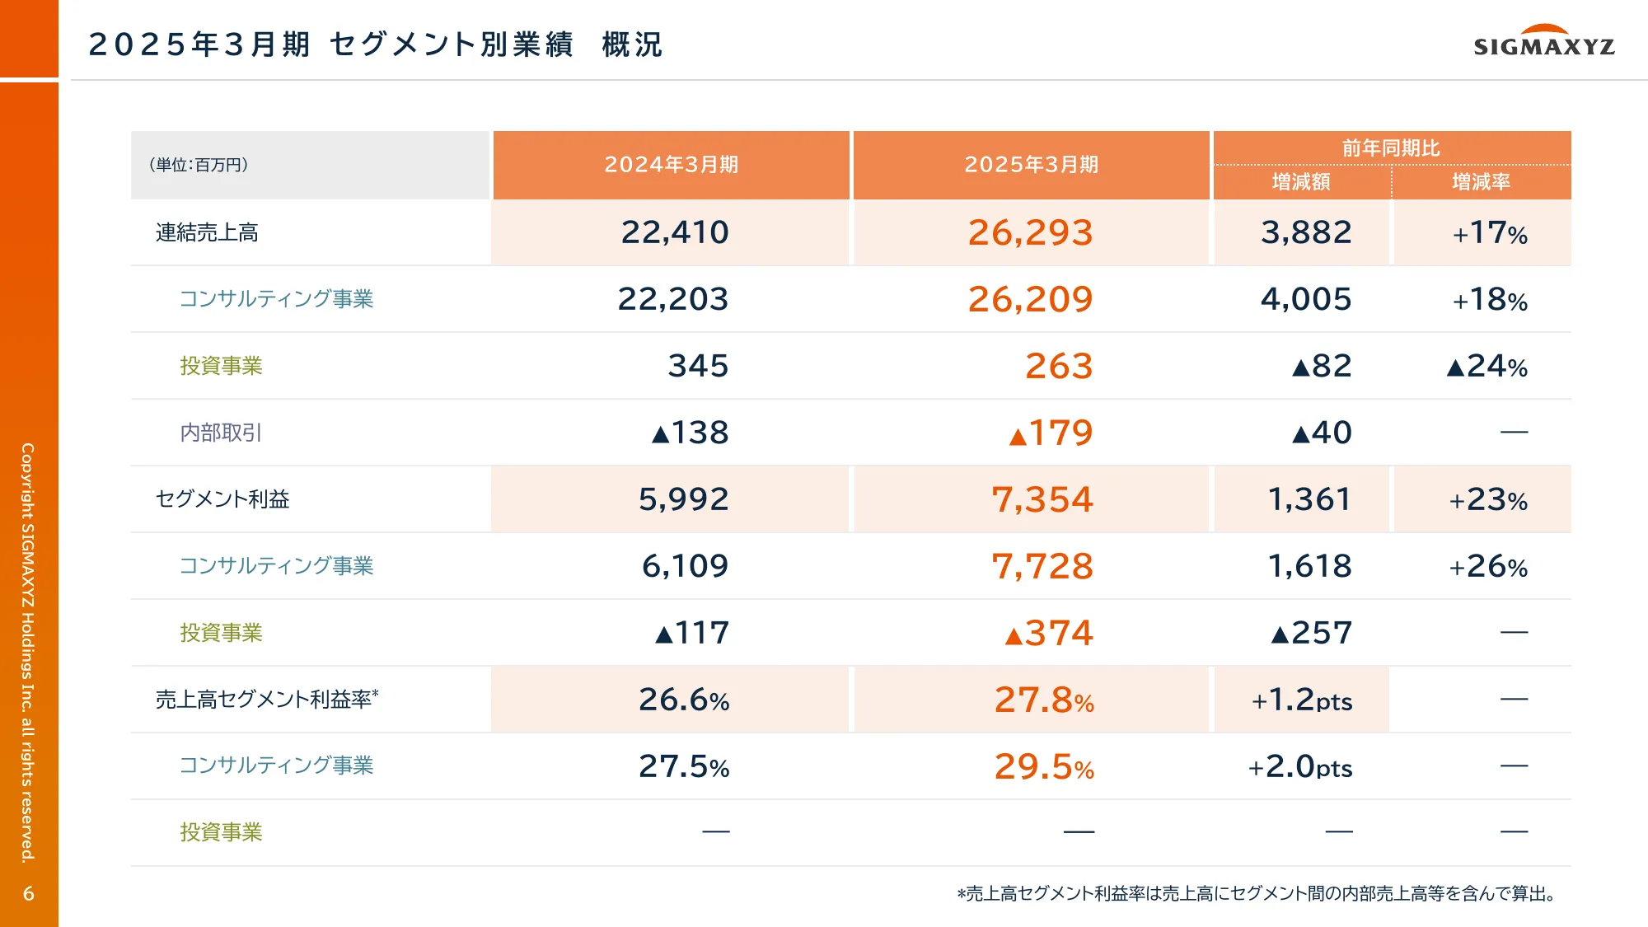The height and width of the screenshot is (927, 1648).
Task: Select the 29.5% consulting margin value
Action: coord(1044,766)
